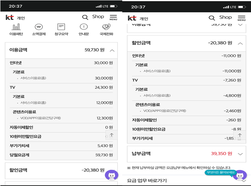This screenshot has height=186, width=251.
Task: Go to Shop in the left screen
Action: point(98,17)
